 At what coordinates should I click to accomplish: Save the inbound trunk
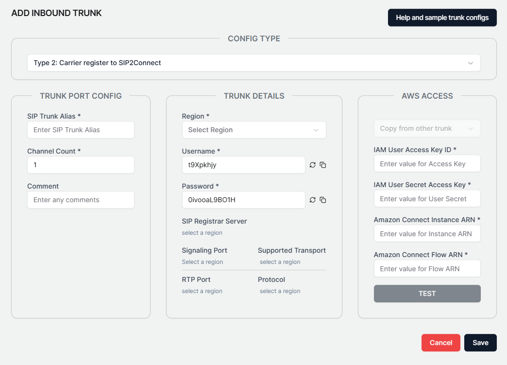coord(480,343)
